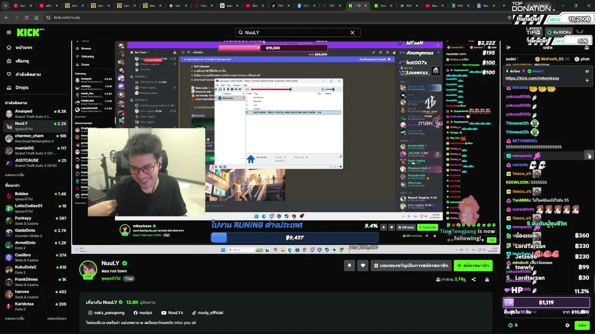Viewport: 595px width, 334px height.
Task: Open pinned link kick.com/mikeylesss
Action: pyautogui.click(x=532, y=78)
